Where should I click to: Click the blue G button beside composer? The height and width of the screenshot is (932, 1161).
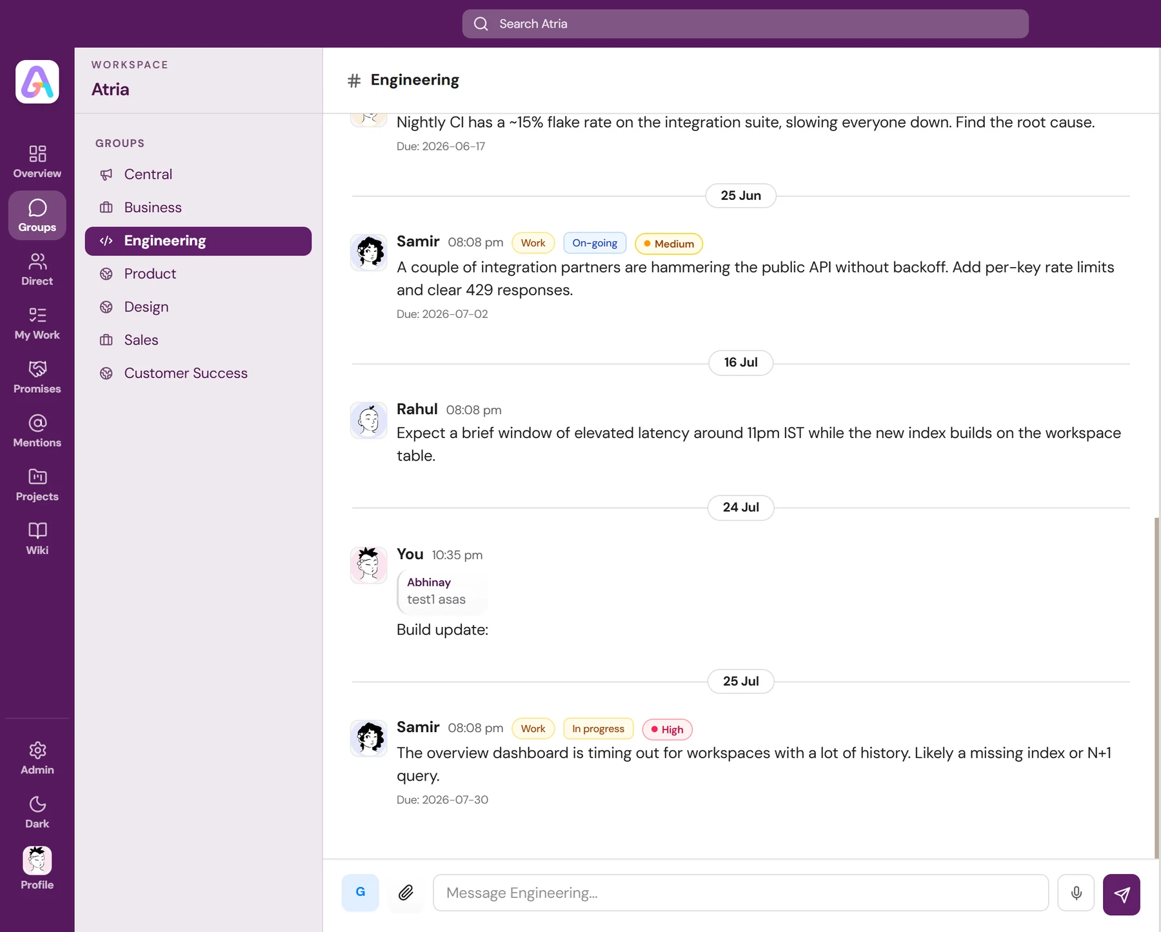point(361,893)
